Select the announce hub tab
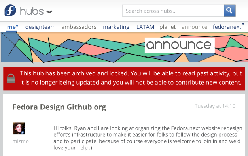The height and width of the screenshot is (156, 248). coord(194,27)
